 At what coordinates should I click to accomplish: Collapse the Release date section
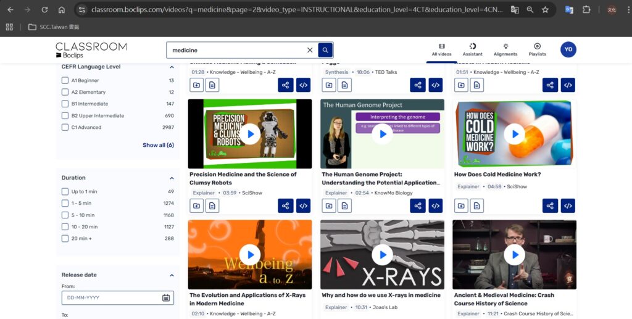point(172,275)
